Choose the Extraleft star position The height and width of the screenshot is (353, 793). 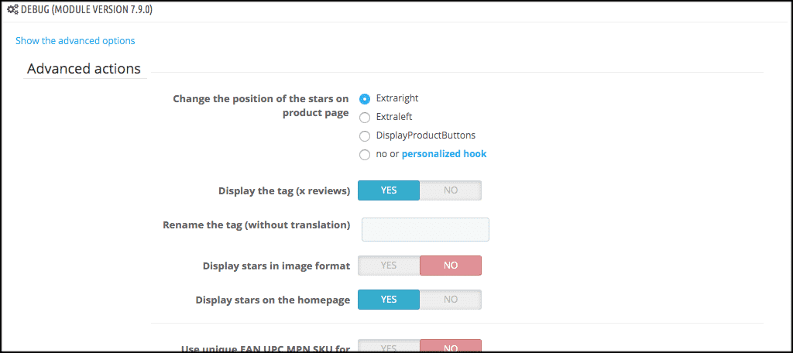click(365, 118)
